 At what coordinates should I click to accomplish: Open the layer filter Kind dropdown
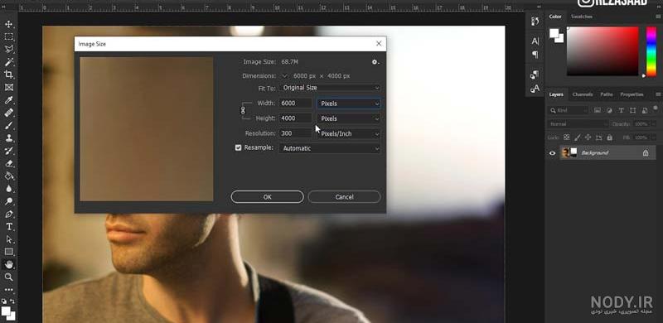pyautogui.click(x=569, y=110)
